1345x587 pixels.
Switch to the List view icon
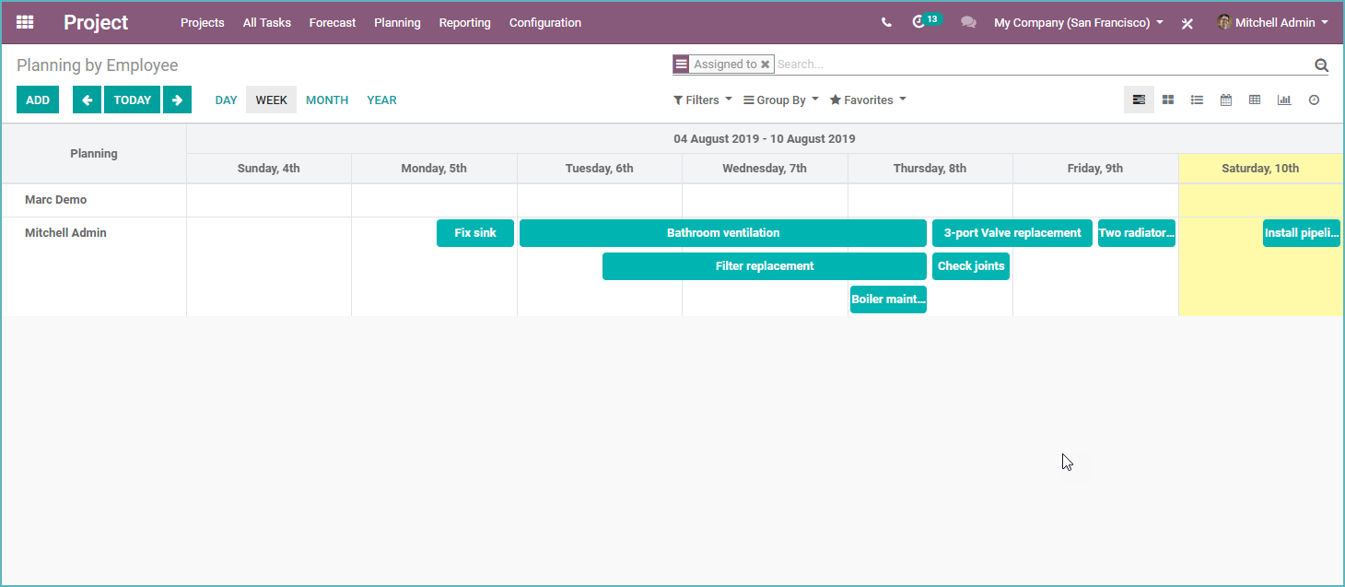[x=1197, y=100]
